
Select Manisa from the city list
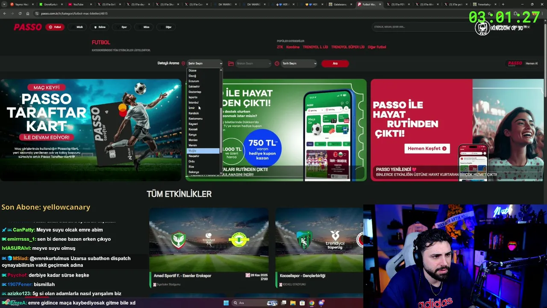[203, 140]
